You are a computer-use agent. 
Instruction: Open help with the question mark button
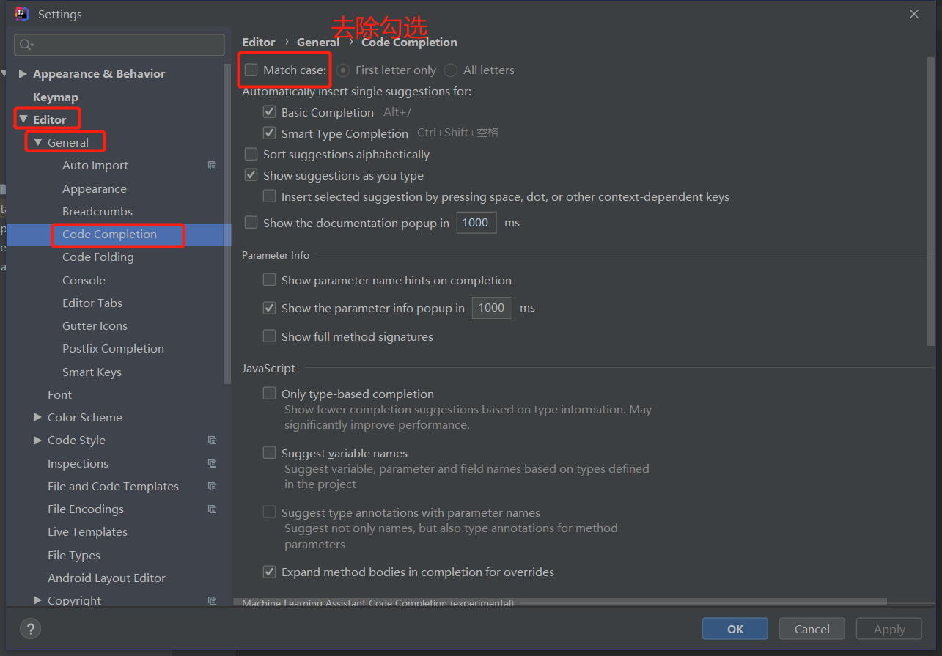[x=30, y=628]
